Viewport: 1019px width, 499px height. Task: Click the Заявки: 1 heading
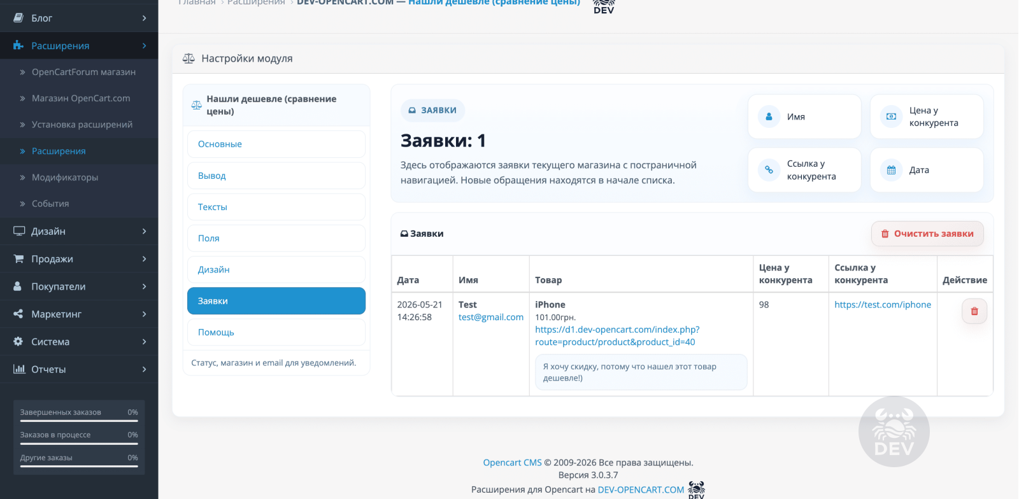443,140
